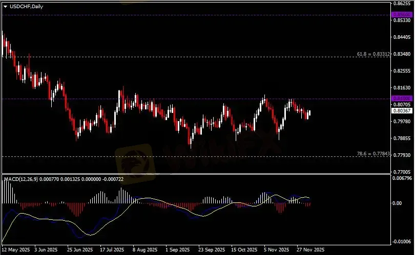Screen dimensions: 415x255
Task: Click the 3 Jun 2025 date label
Action: [45, 250]
